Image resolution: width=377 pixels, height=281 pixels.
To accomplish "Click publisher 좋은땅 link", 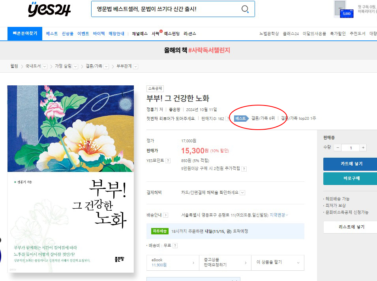I will (174, 109).
